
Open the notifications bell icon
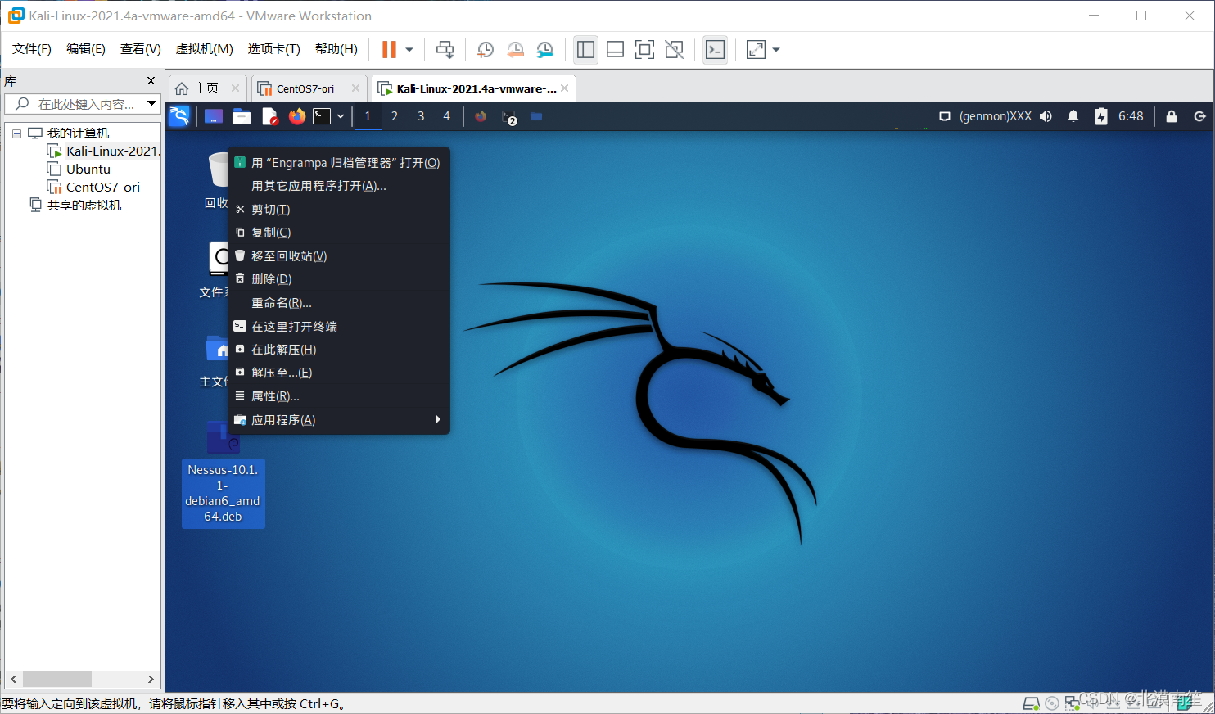coord(1073,116)
